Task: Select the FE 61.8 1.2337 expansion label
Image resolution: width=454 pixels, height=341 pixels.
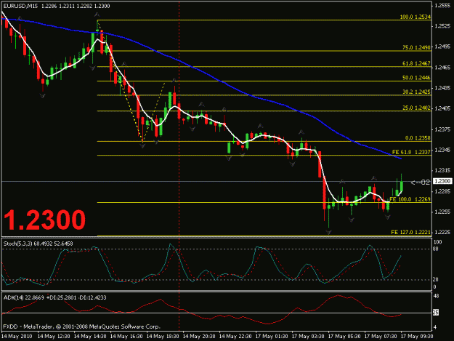Action: [411, 152]
